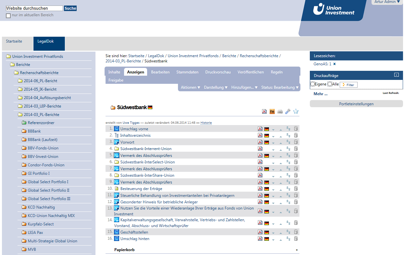Image resolution: width=404 pixels, height=255 pixels.
Task: Click the Mehr ... link
Action: (321, 94)
